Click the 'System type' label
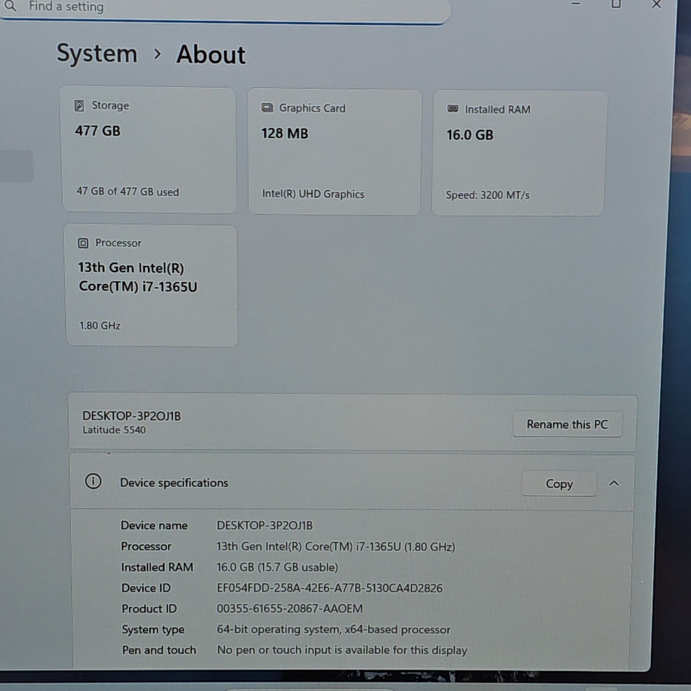 click(153, 629)
